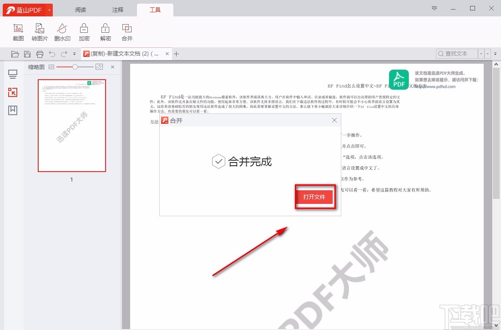Click the open folder icon

coord(15,54)
